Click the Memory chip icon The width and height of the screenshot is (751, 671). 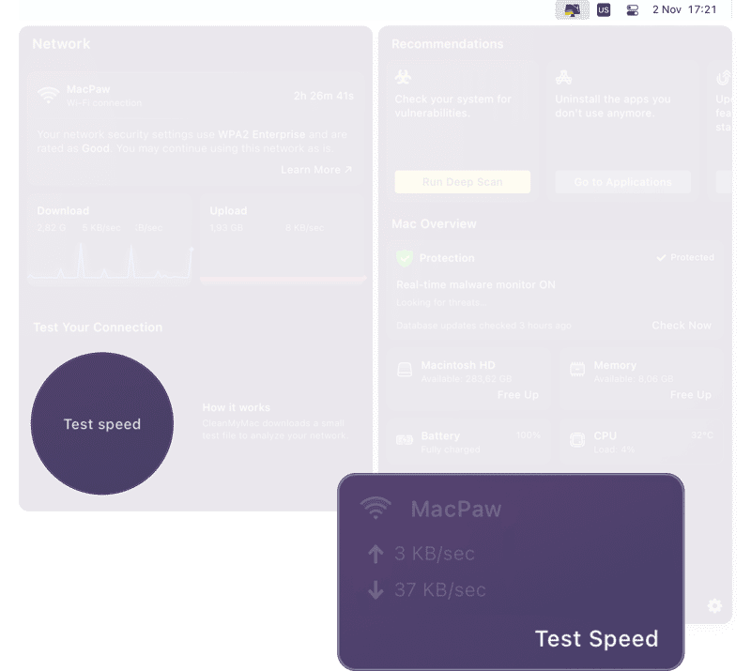577,369
